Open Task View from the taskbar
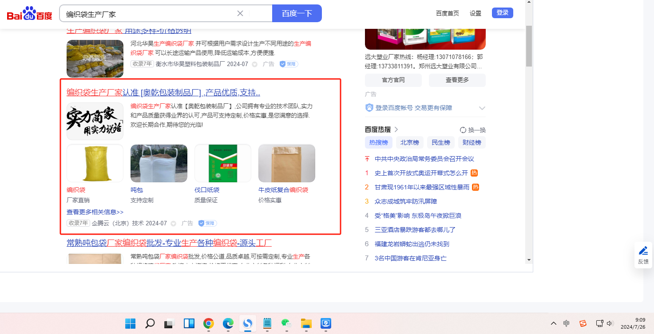This screenshot has width=654, height=334. pyautogui.click(x=170, y=323)
